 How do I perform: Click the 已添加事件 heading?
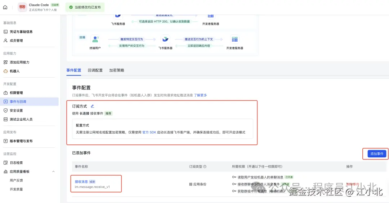tap(81, 153)
